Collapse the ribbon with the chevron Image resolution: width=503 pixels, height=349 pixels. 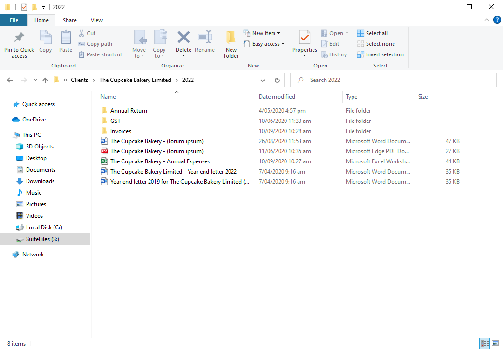(486, 20)
